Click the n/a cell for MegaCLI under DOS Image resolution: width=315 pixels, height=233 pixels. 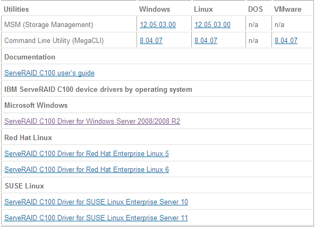pyautogui.click(x=253, y=40)
